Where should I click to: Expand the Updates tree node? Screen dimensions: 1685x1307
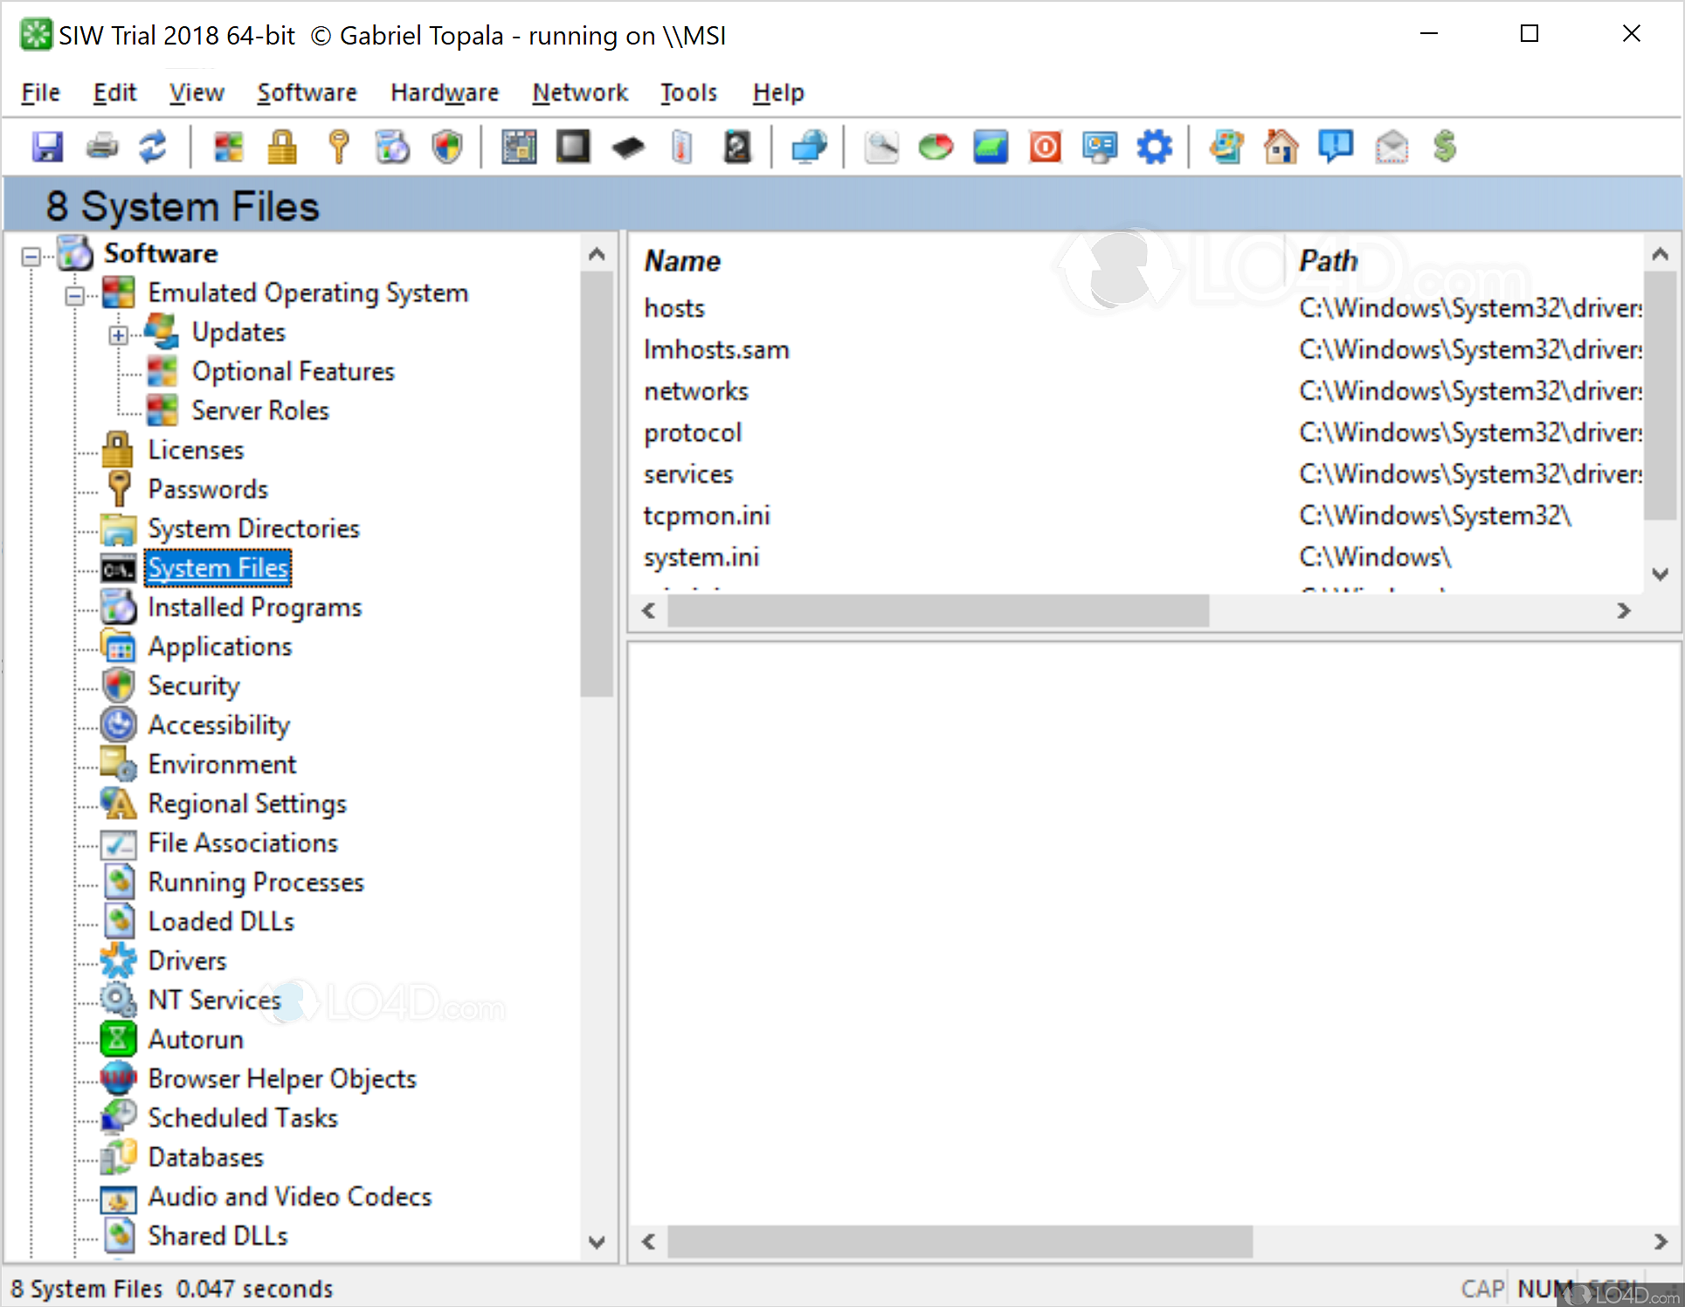pyautogui.click(x=119, y=334)
